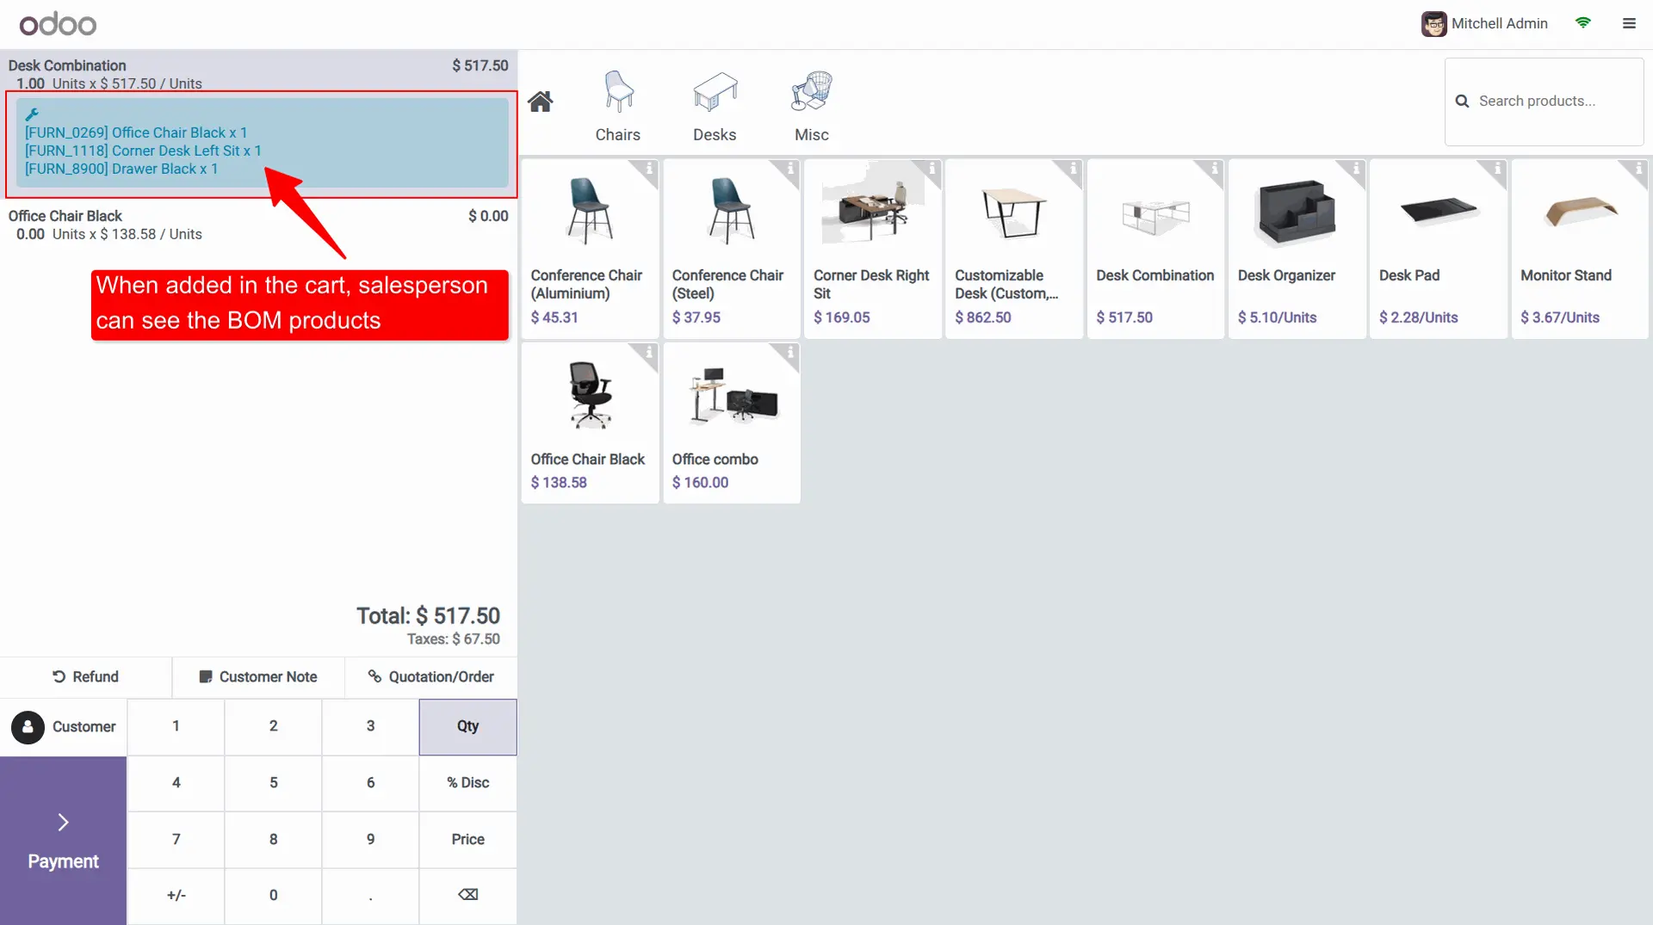Open info for Customizable Desk
This screenshot has height=925, width=1653.
(1072, 170)
